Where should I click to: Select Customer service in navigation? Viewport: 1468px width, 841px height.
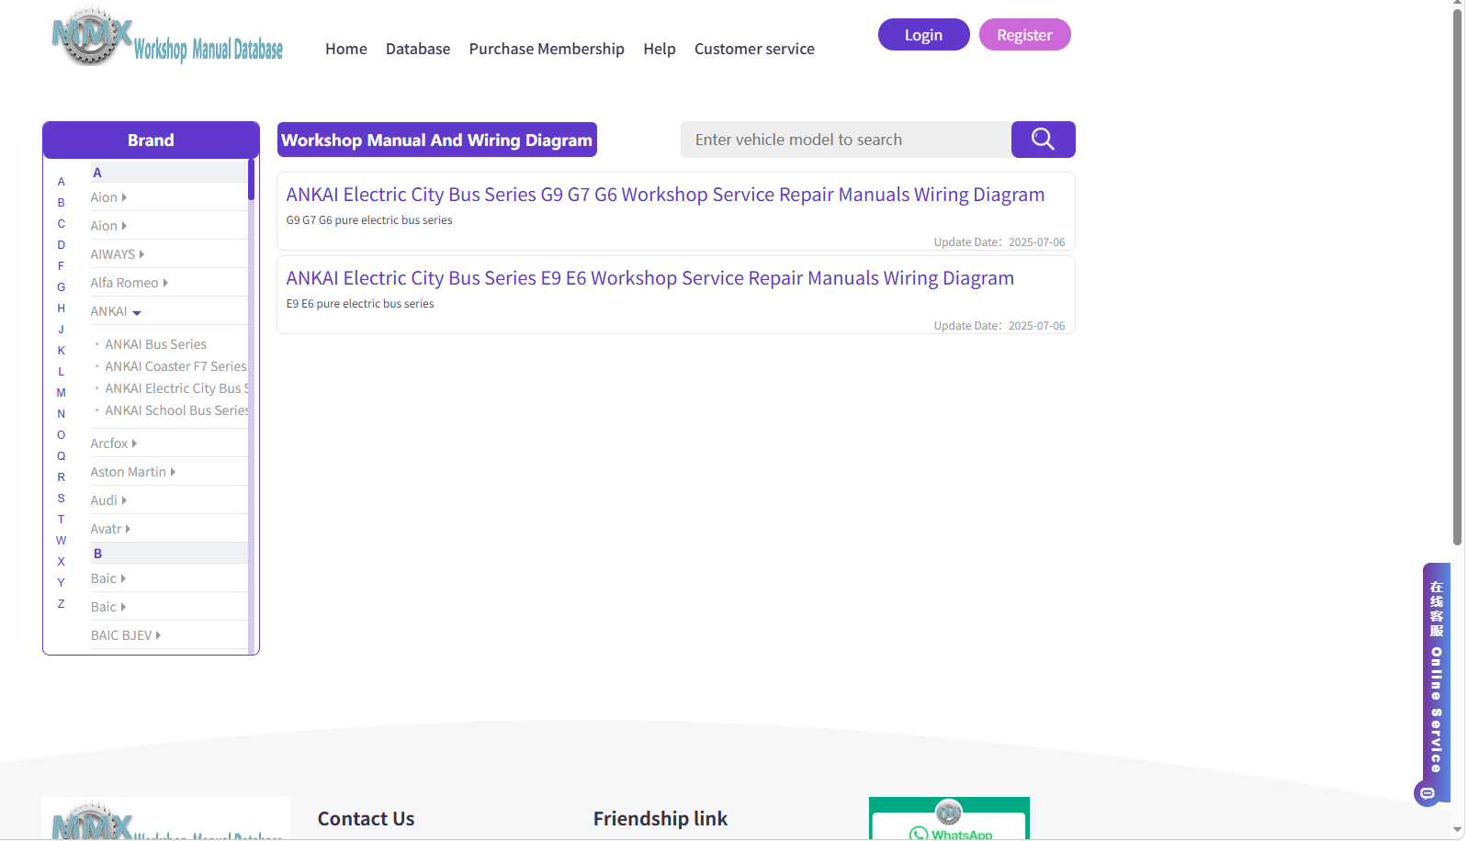754,49
